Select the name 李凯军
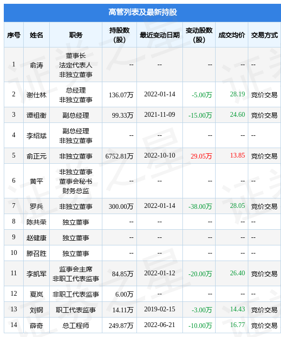The width and height of the screenshot is (281, 337). click(36, 274)
